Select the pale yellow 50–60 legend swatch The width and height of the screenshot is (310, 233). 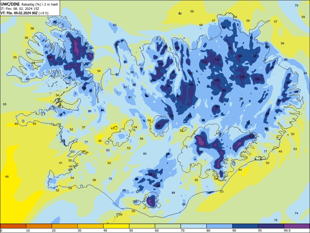142,226
